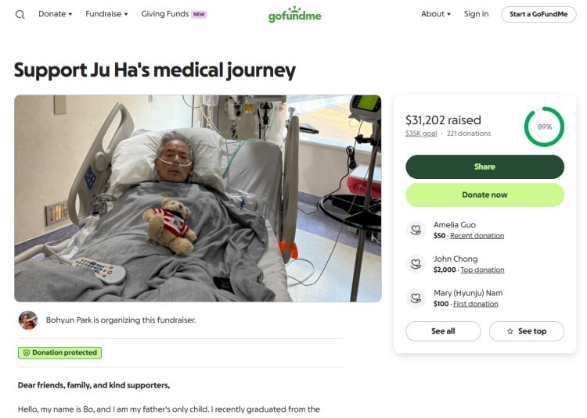Click the GoFundMe logo

(294, 15)
